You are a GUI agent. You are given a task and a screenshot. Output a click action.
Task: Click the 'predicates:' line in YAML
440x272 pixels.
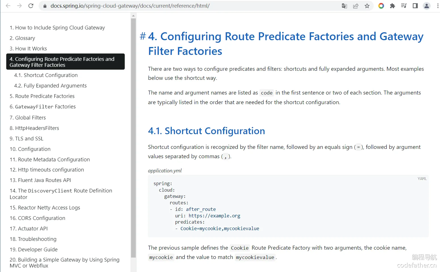(x=190, y=222)
